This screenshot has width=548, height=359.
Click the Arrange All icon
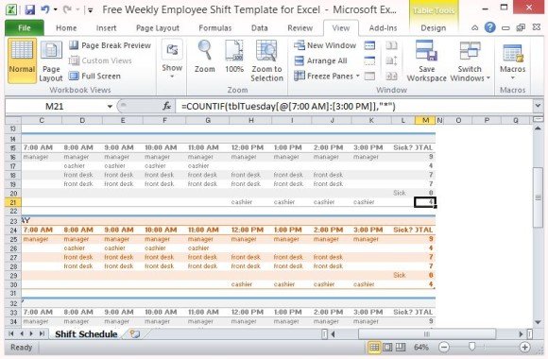click(300, 60)
